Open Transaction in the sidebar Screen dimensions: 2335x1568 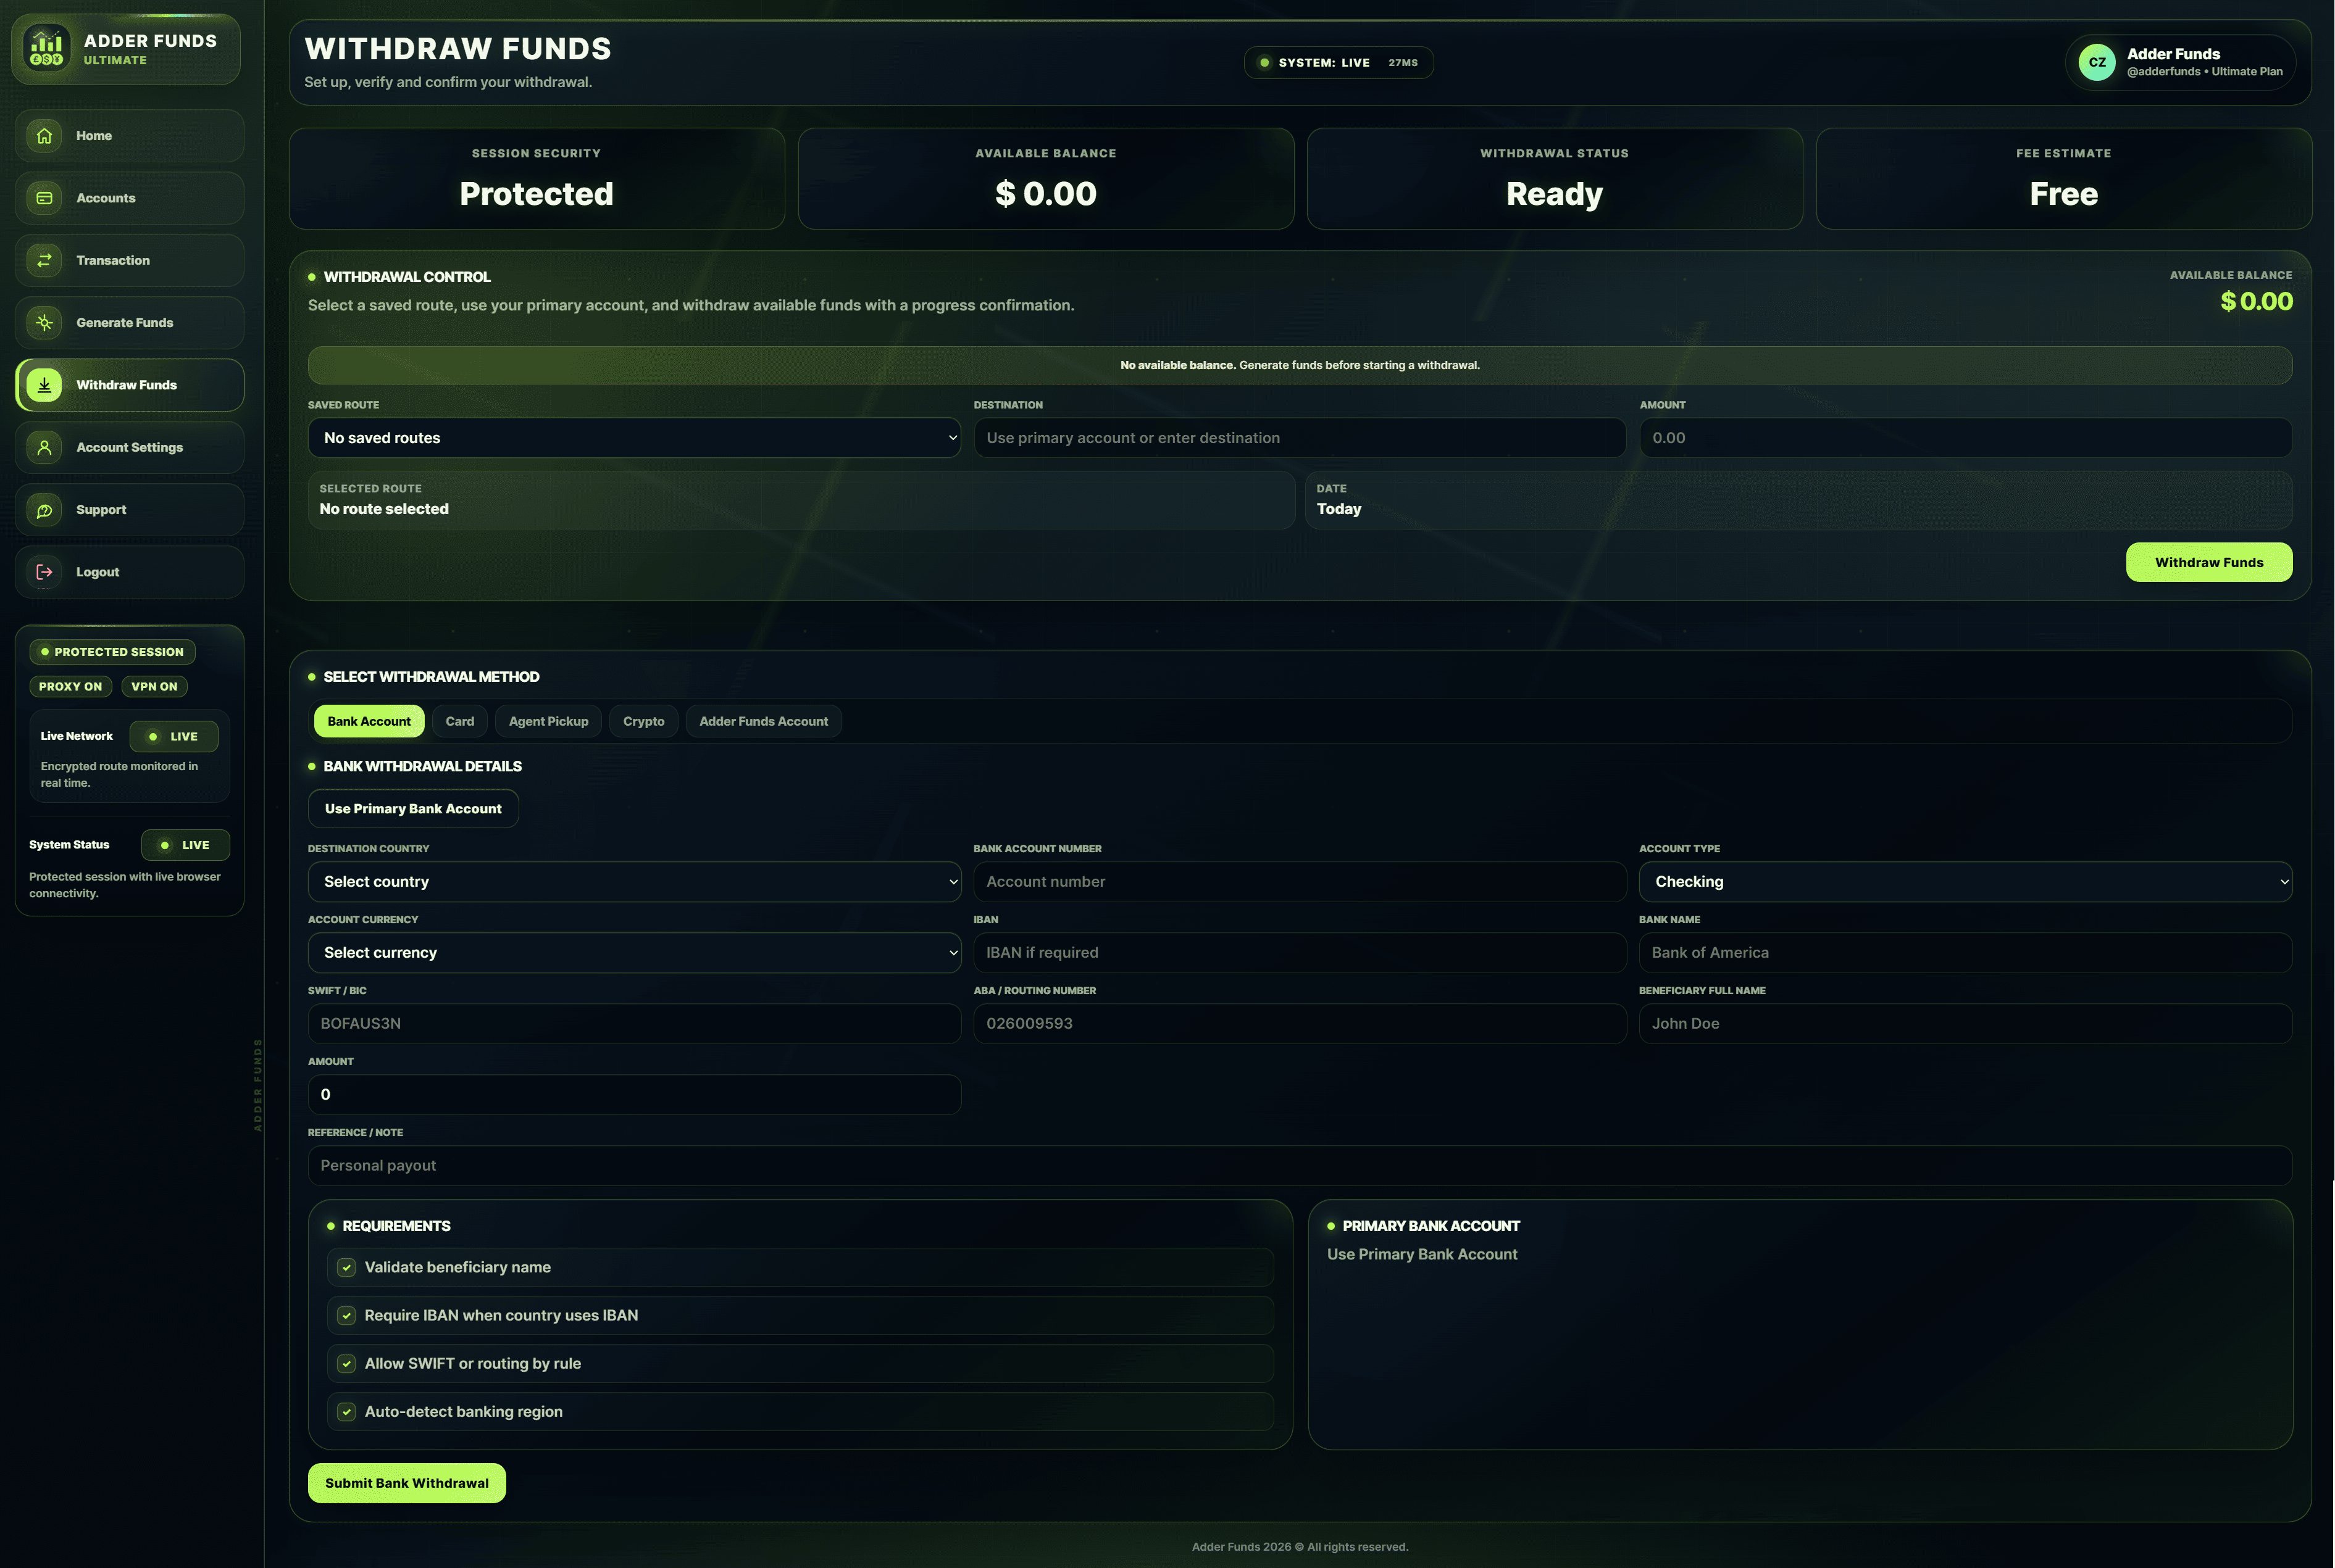click(129, 260)
